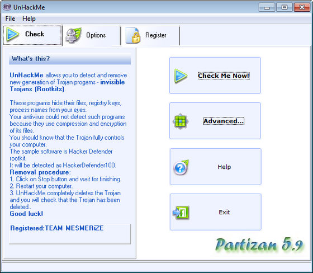Screen dimensions: 313x273
Task: Quit using the Exit button label
Action: (224, 212)
